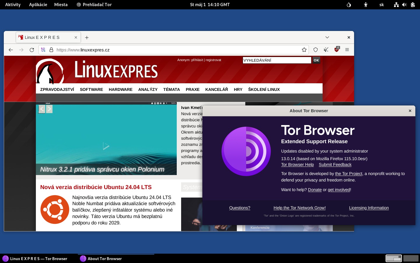Close the About Tor Browser dialog
Screen dimensions: 420x263
coord(410,111)
